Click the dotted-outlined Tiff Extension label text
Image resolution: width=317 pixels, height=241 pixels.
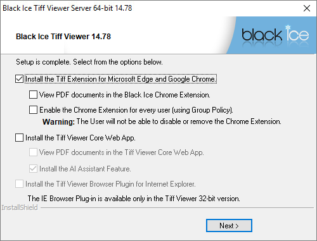pos(121,79)
